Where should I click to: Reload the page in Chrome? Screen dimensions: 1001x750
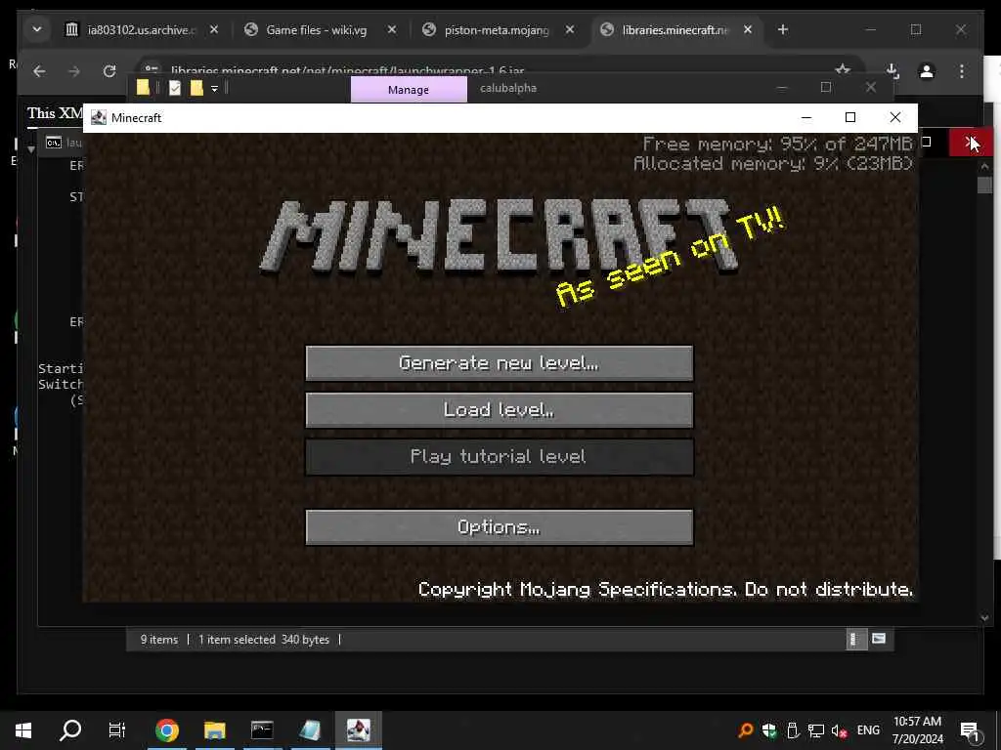coord(109,71)
